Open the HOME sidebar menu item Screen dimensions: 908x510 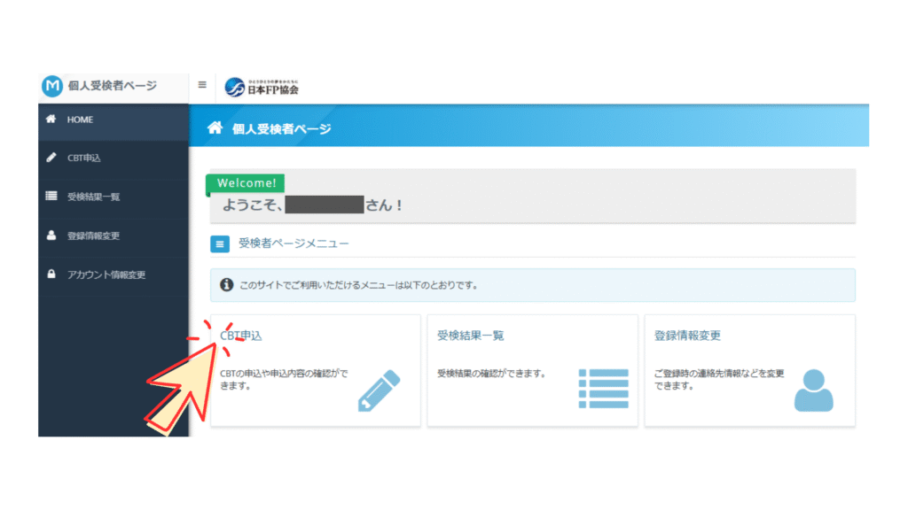coord(80,120)
